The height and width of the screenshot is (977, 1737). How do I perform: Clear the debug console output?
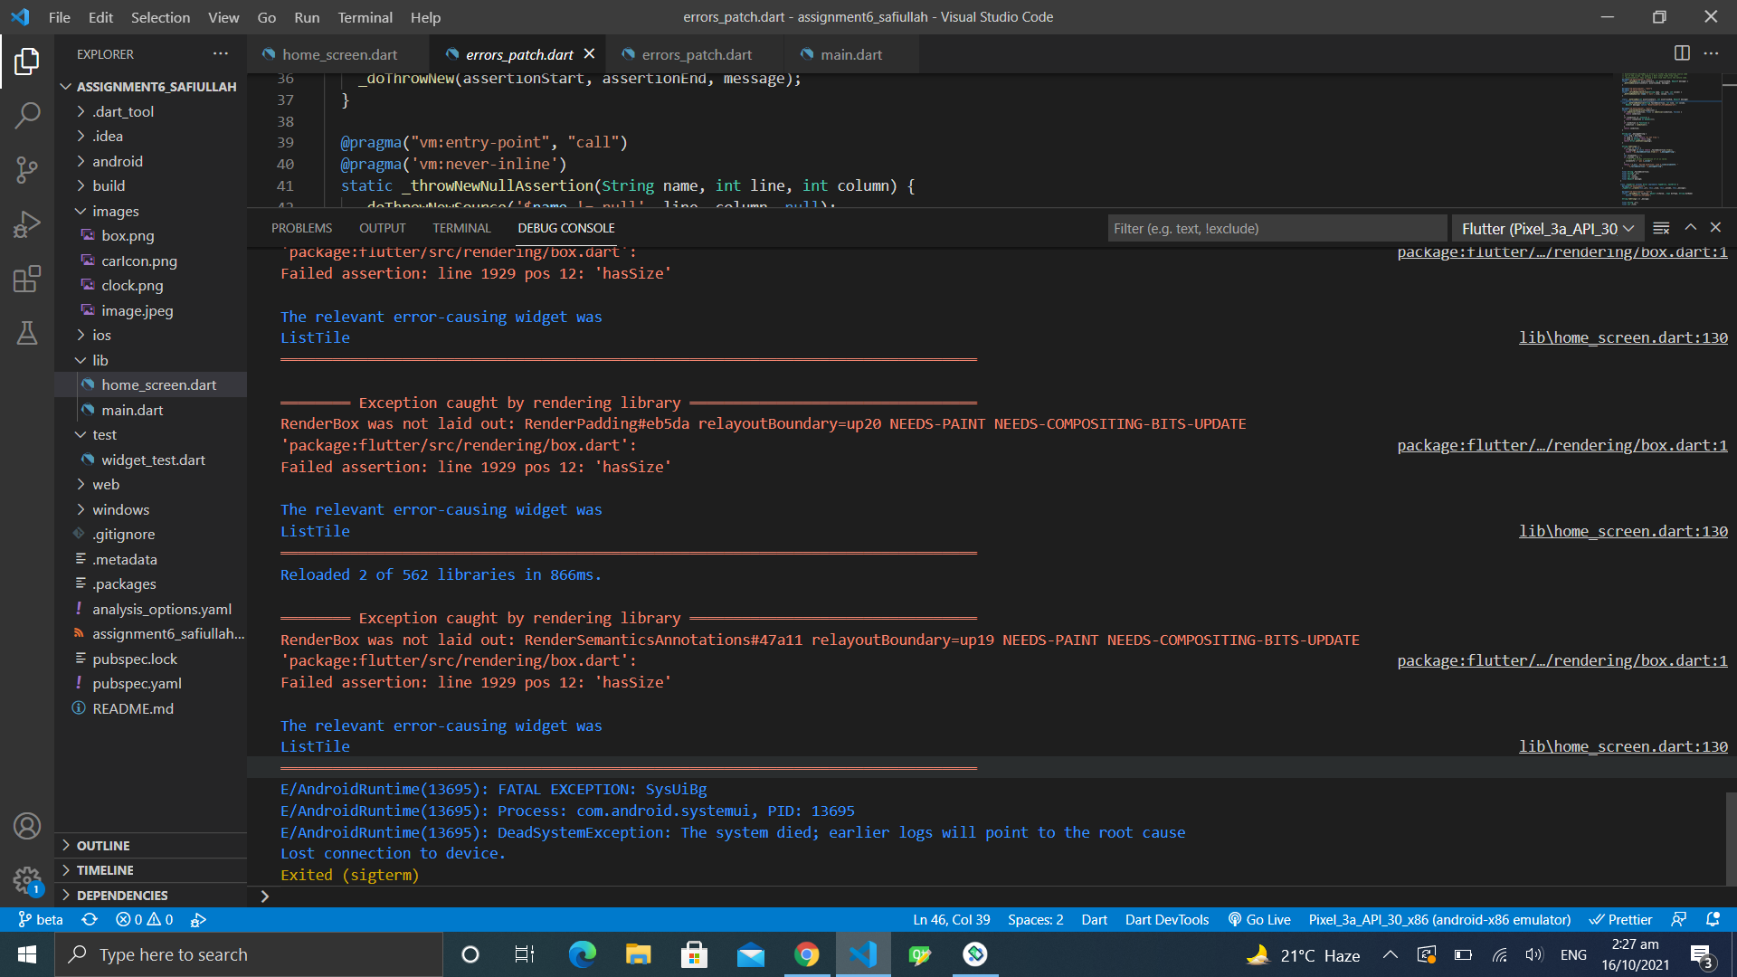(1661, 228)
